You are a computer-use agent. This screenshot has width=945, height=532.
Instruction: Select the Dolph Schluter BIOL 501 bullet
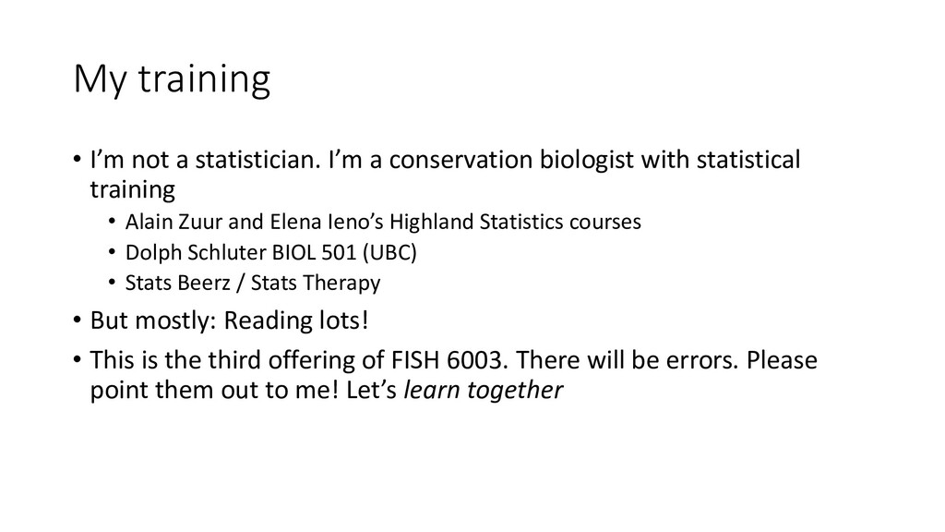tap(270, 252)
